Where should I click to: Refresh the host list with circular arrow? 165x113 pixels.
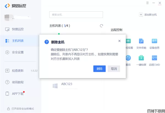coord(101,26)
